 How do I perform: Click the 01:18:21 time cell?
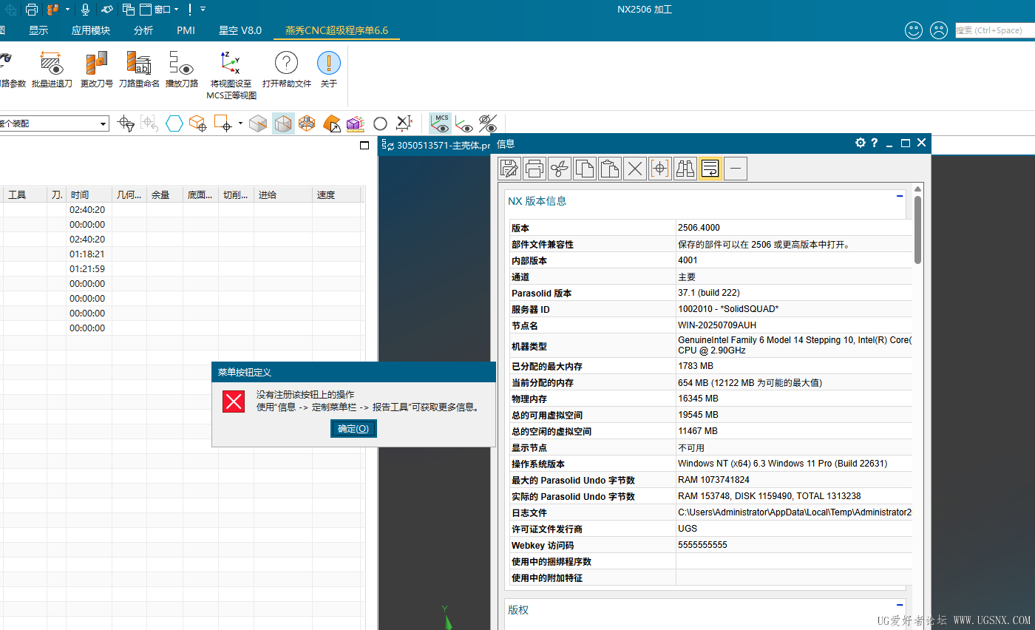[x=87, y=254]
